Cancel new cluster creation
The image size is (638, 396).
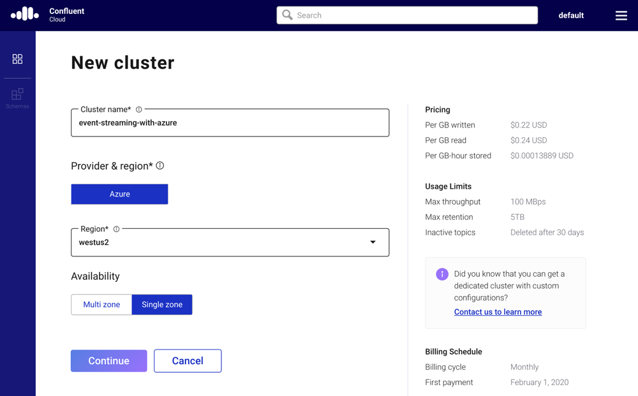[188, 361]
